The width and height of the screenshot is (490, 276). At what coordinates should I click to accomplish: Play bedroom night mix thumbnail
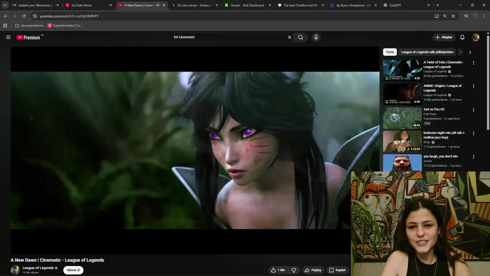402,141
